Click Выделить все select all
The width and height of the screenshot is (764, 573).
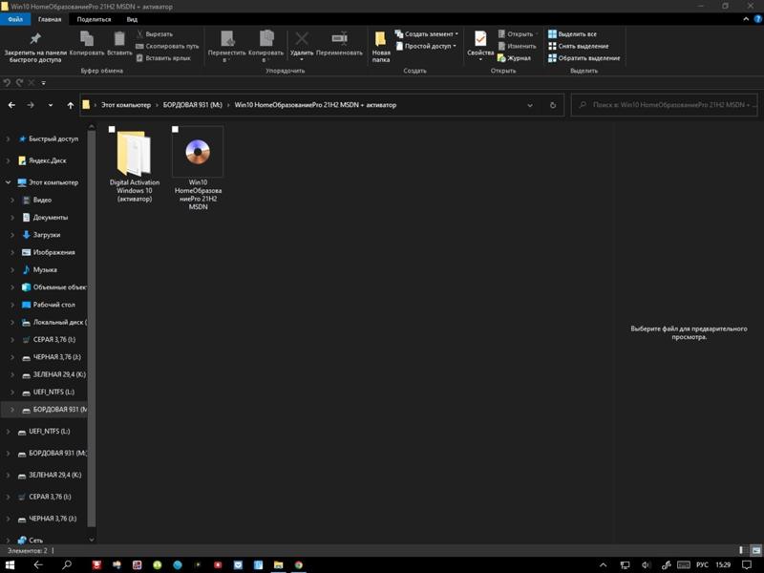click(572, 34)
